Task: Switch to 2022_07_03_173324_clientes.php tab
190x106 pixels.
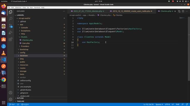Action: tap(87, 11)
